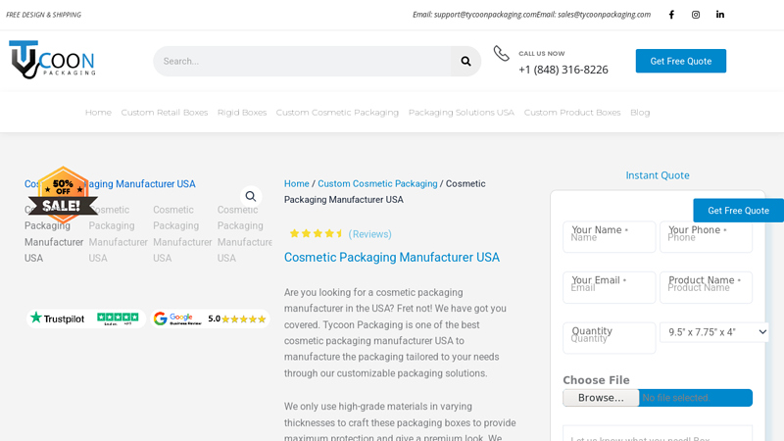The width and height of the screenshot is (784, 441).
Task: Focus the Quantity input field
Action: tap(609, 338)
